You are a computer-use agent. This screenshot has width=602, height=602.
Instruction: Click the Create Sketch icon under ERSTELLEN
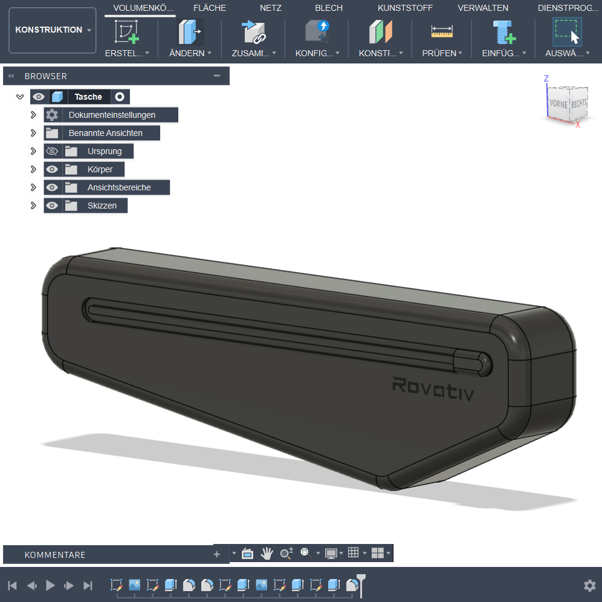[127, 31]
